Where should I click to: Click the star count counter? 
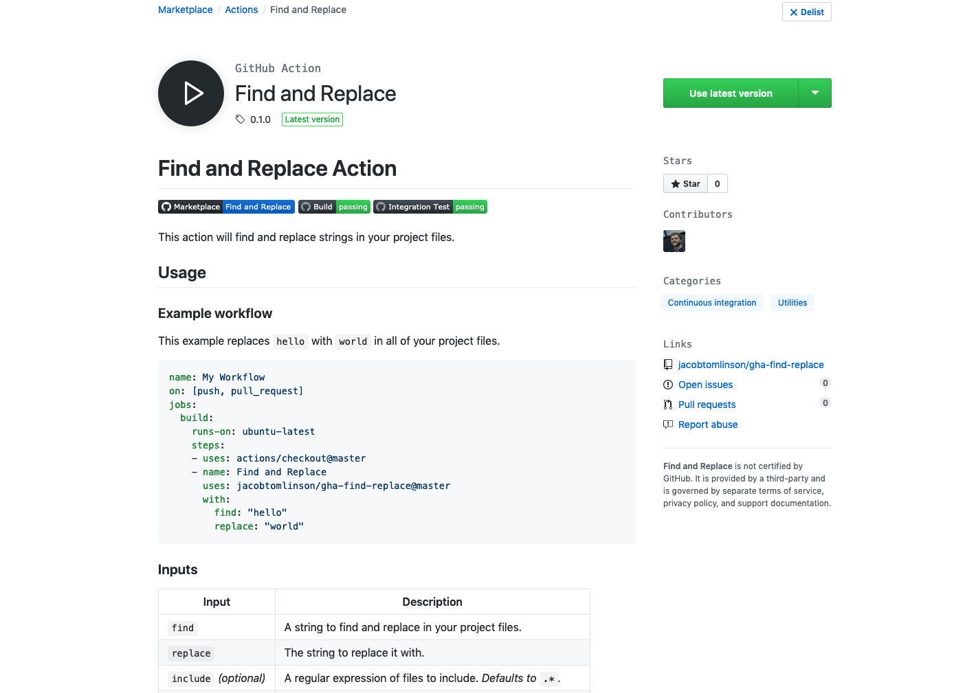[717, 183]
